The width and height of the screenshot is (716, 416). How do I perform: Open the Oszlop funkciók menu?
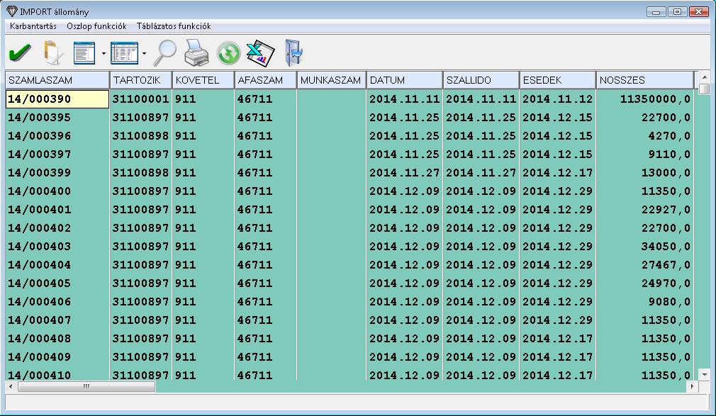point(96,26)
